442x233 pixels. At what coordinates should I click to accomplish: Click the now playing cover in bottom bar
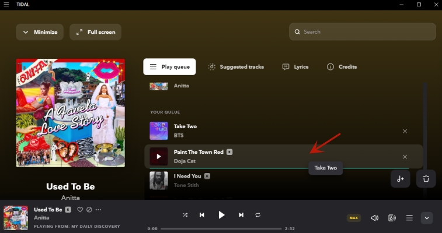click(x=16, y=218)
